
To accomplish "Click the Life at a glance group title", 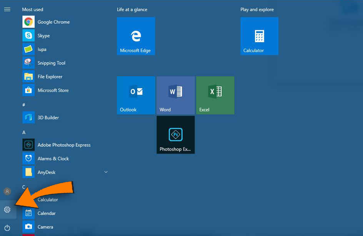I will [x=132, y=10].
